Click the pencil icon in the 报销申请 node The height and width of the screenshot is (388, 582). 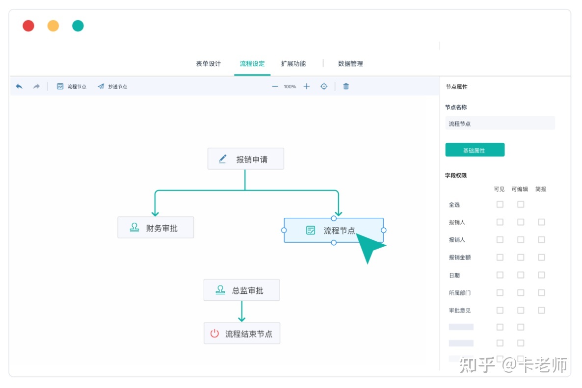pos(222,158)
